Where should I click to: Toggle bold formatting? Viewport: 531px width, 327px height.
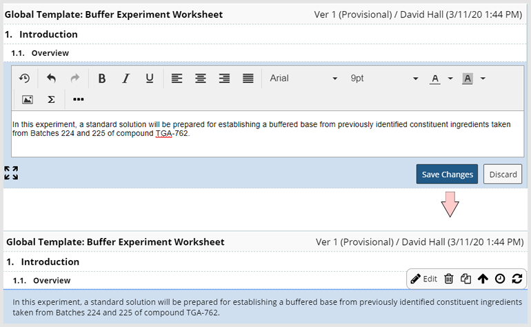click(x=101, y=78)
